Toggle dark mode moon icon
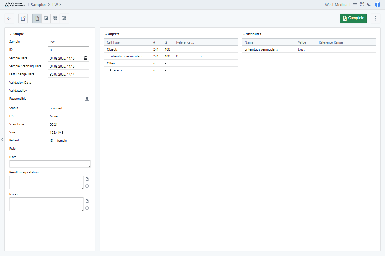 pyautogui.click(x=369, y=5)
